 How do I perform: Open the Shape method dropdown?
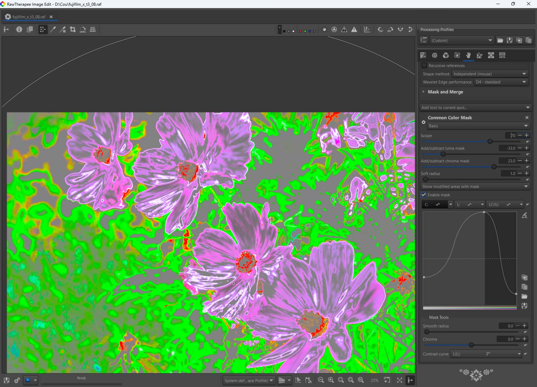coord(490,74)
